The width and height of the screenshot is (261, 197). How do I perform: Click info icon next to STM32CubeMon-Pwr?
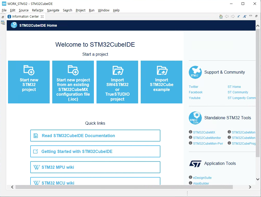click(x=190, y=143)
